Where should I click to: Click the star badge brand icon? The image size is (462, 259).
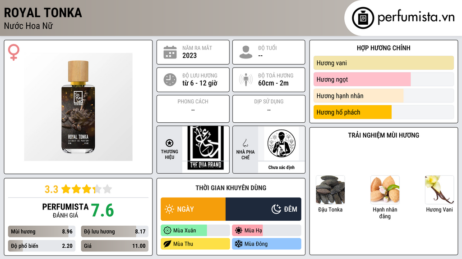click(170, 143)
